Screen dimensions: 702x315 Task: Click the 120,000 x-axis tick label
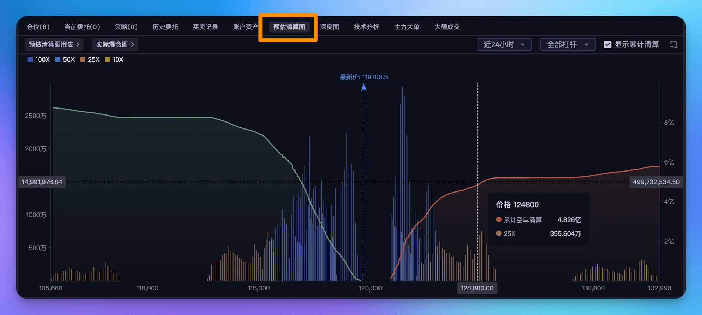coord(370,288)
